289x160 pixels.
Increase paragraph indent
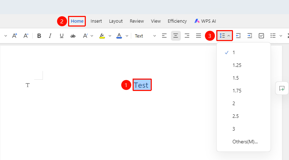pyautogui.click(x=250, y=36)
